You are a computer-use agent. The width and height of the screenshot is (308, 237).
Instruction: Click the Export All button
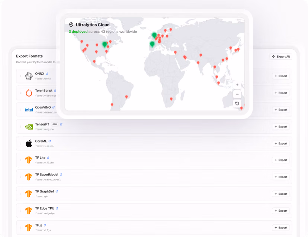281,56
